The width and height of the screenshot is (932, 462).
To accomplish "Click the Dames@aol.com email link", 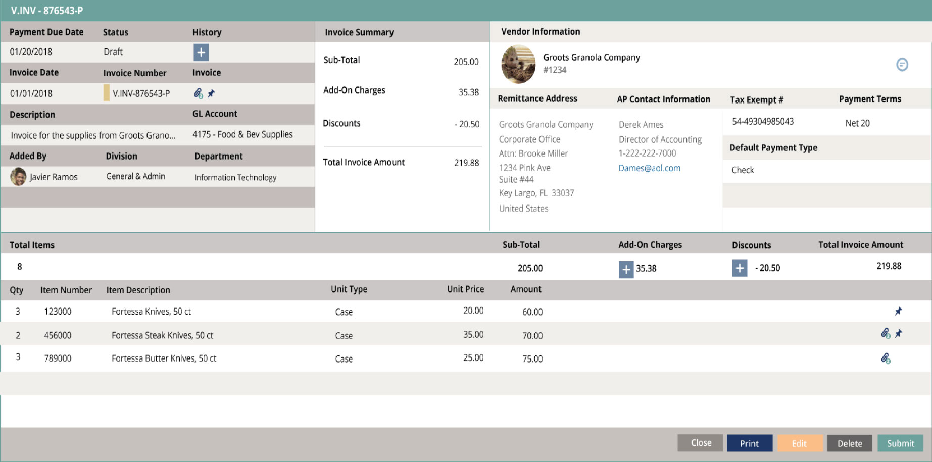I will (649, 168).
